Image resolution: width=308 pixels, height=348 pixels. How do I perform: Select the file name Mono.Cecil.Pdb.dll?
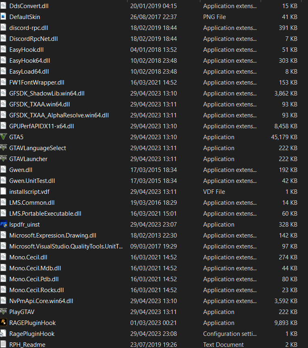point(34,279)
